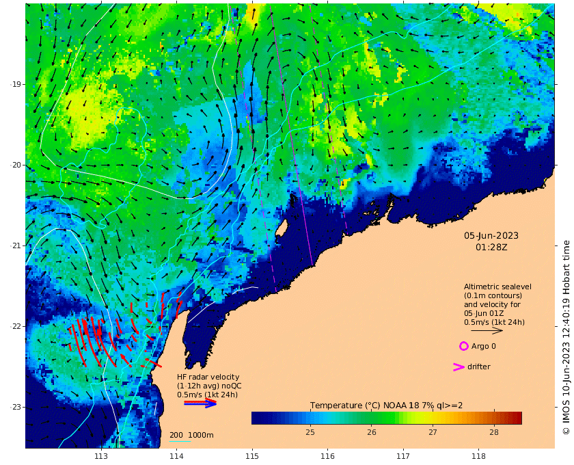Click latitude axis label -22
Screen dimensions: 574x465
(x=16, y=326)
